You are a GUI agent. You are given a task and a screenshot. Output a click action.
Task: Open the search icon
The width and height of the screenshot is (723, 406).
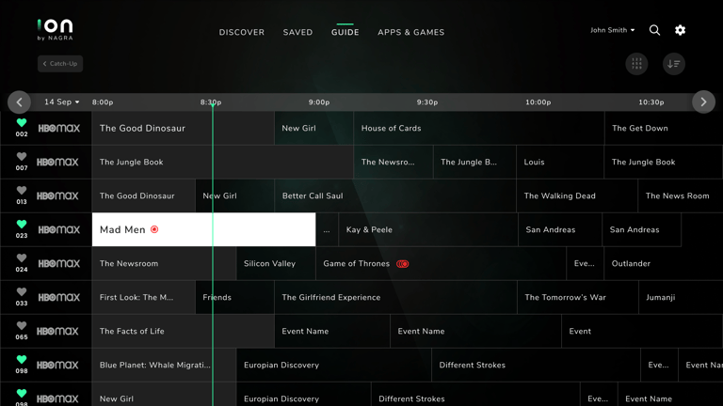pyautogui.click(x=654, y=30)
